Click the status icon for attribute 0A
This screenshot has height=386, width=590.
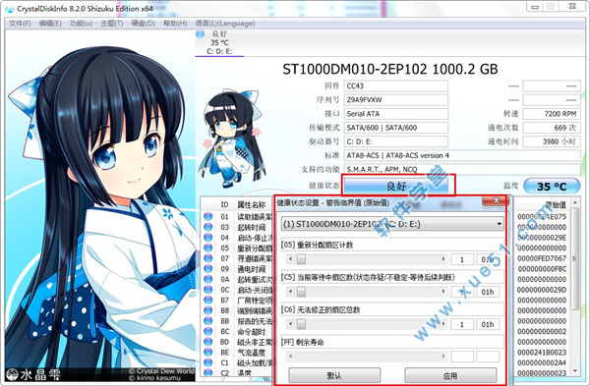[x=208, y=279]
